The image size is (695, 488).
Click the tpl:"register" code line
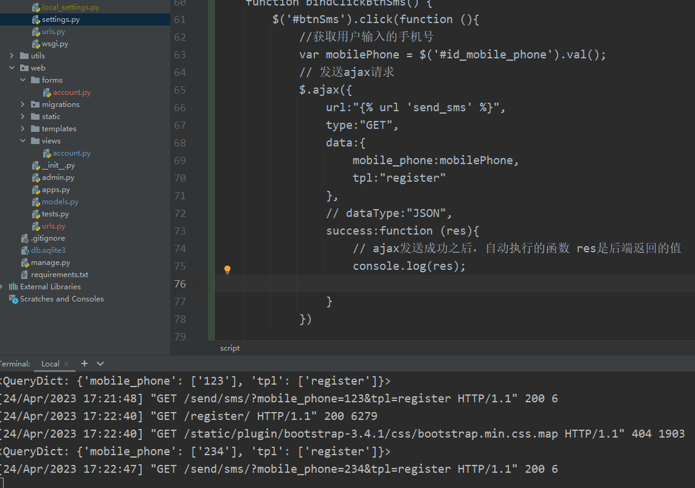[399, 178]
